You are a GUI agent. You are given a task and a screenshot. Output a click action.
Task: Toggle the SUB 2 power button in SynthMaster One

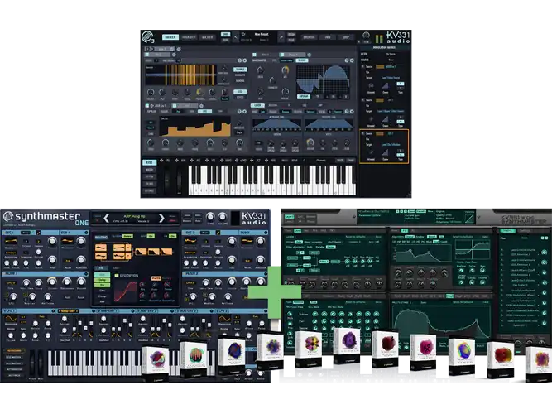click(x=266, y=233)
